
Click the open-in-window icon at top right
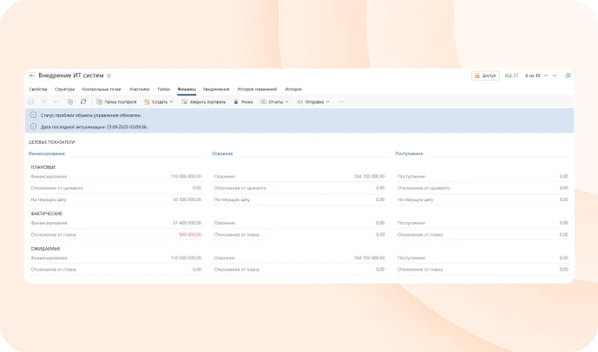point(568,76)
